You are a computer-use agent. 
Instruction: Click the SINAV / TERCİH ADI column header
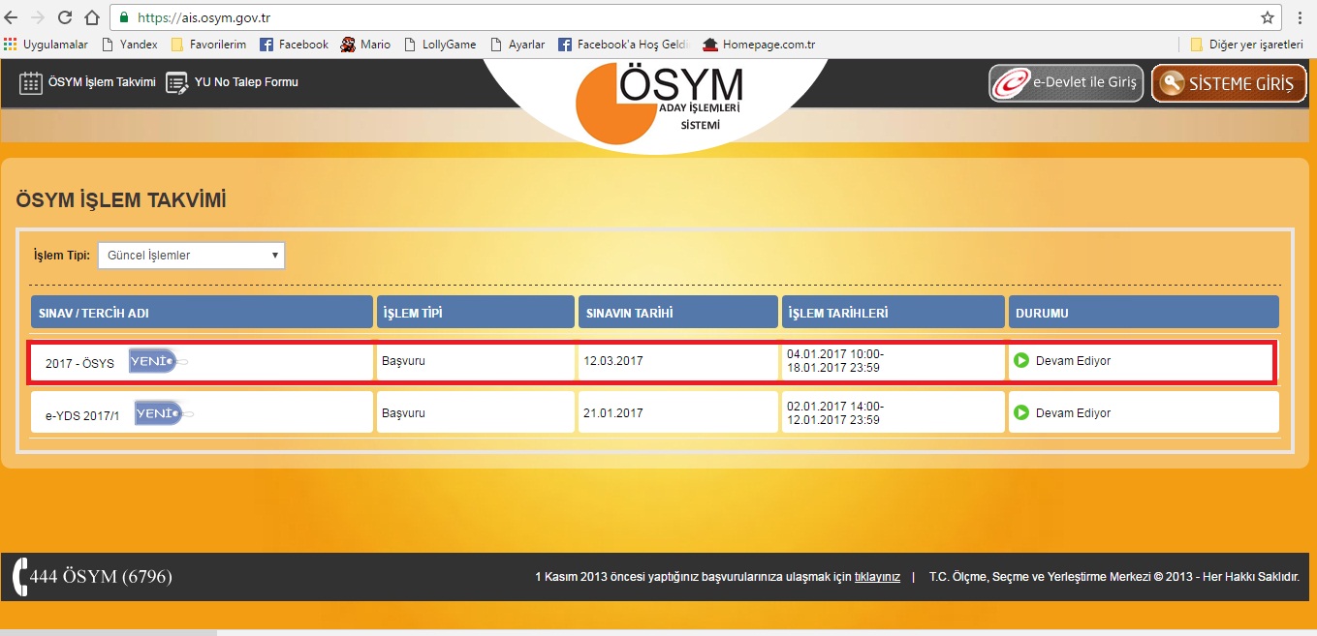[202, 313]
